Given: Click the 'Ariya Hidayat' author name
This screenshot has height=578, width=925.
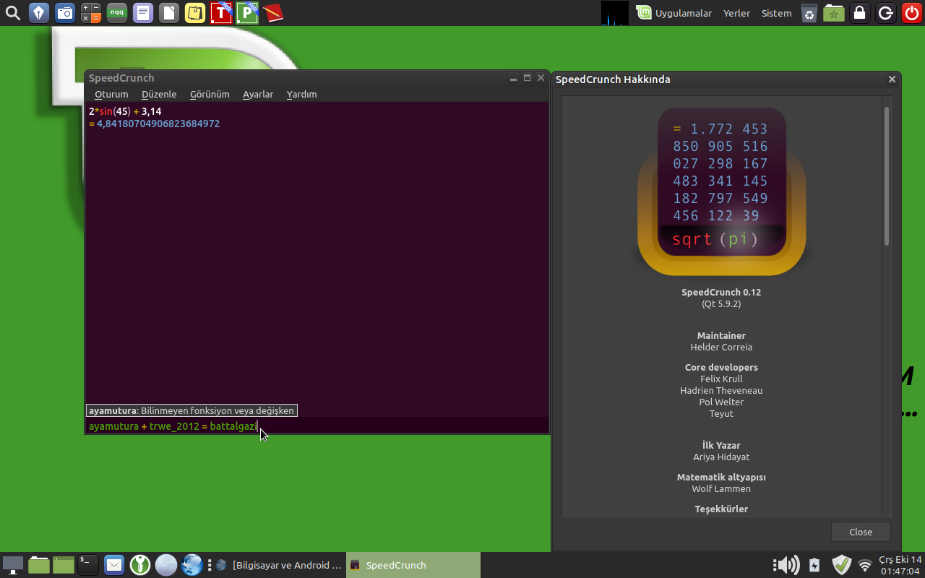Looking at the screenshot, I should pyautogui.click(x=721, y=457).
